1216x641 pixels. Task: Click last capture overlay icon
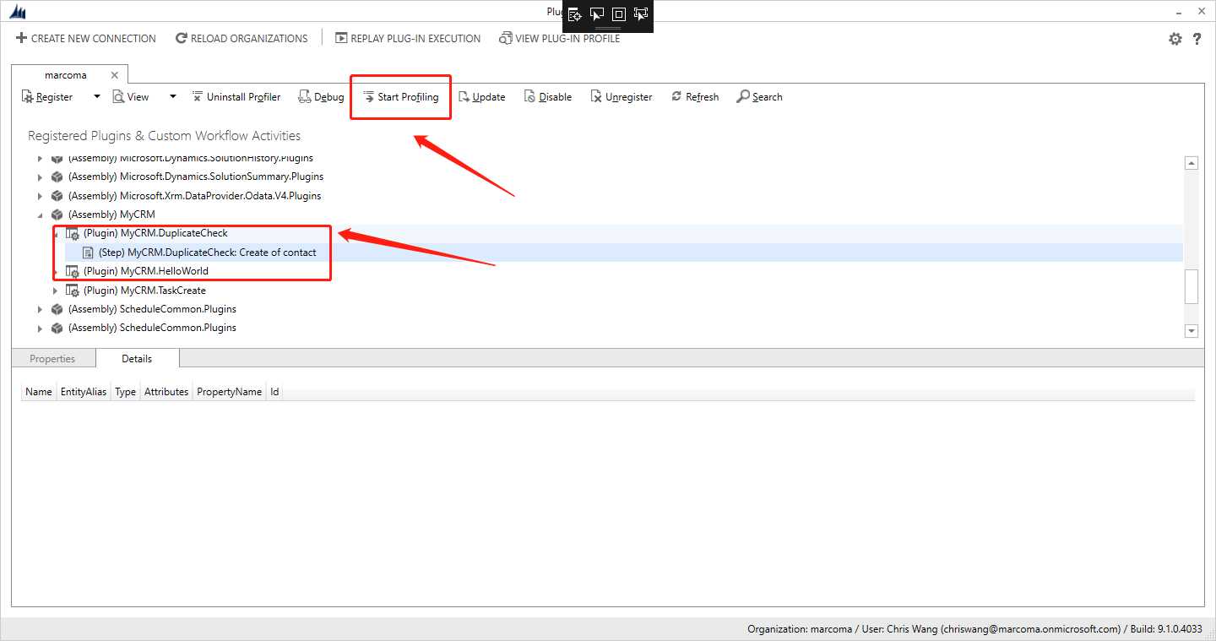point(641,14)
